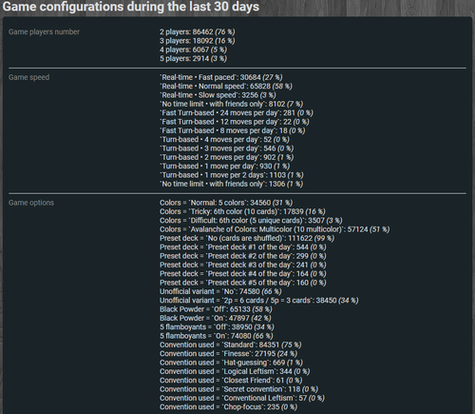
Task: Select the heading 'Game configurations during the last 30 days'
Action: pos(131,7)
